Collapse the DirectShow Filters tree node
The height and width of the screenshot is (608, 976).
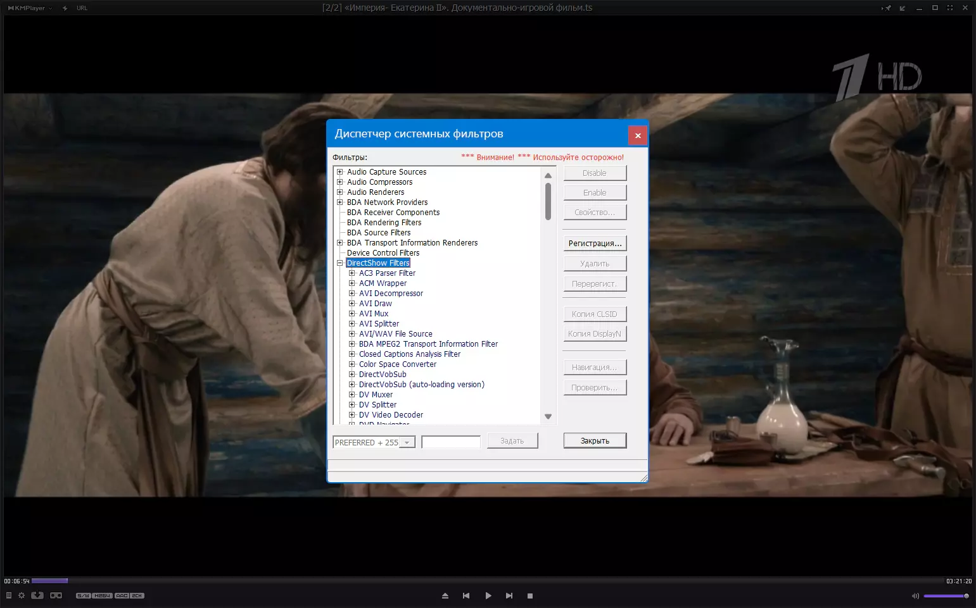click(x=340, y=263)
